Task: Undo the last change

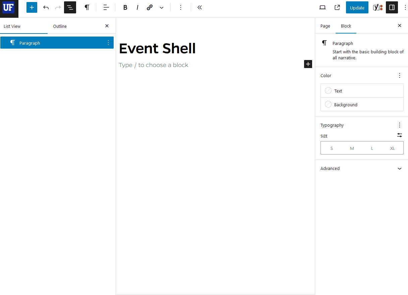Action: (46, 7)
